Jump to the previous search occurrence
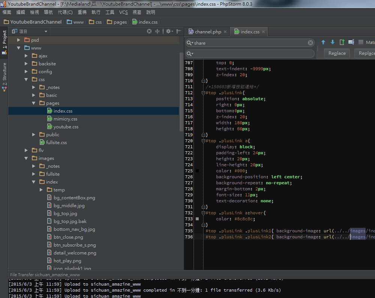The width and height of the screenshot is (375, 298). tap(323, 42)
